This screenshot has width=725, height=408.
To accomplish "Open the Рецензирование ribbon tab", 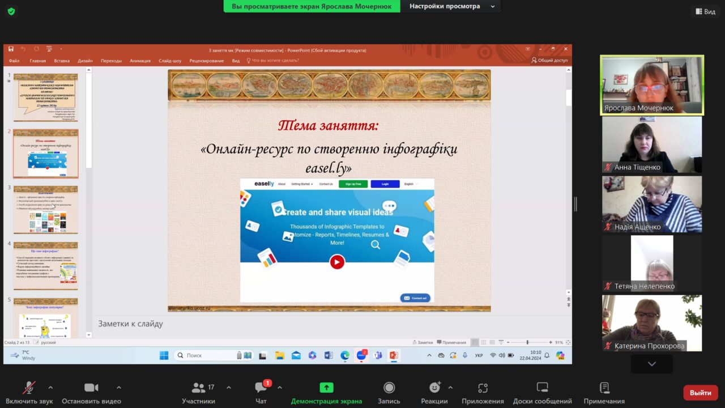I will click(207, 61).
